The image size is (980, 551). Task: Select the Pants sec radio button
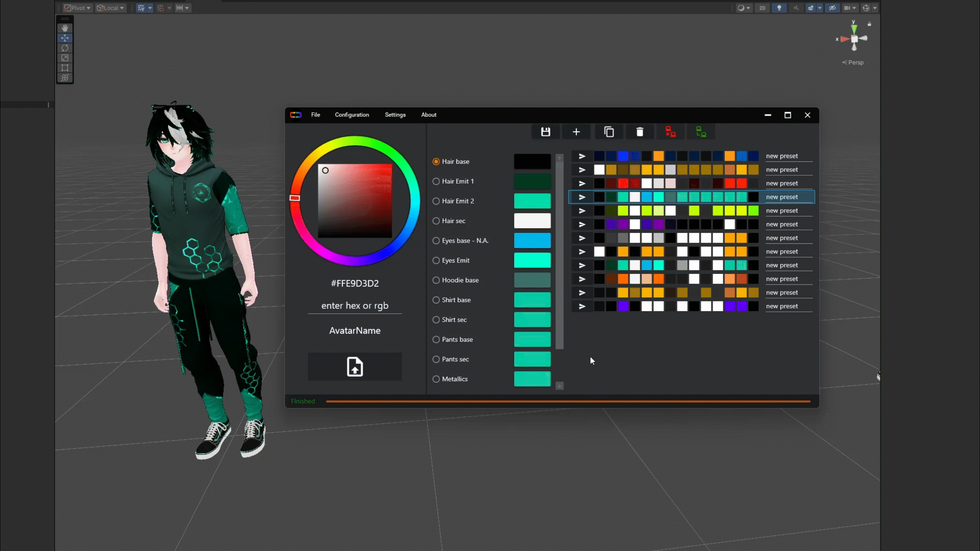tap(436, 359)
